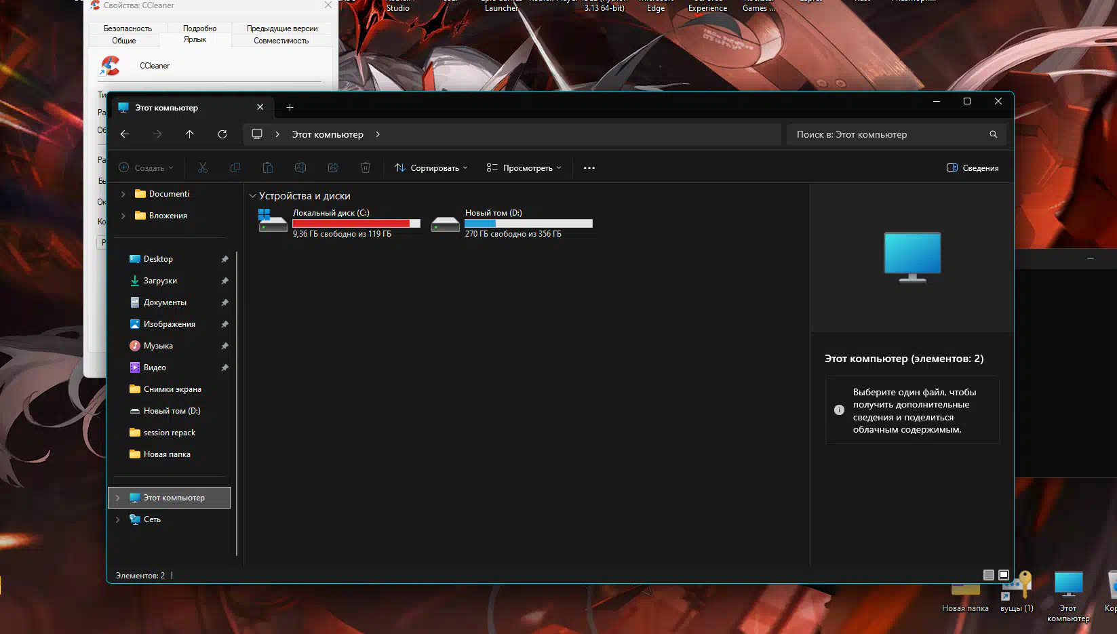The image size is (1117, 634).
Task: Open Предыдущие версии tab in CCleaner properties
Action: click(282, 28)
